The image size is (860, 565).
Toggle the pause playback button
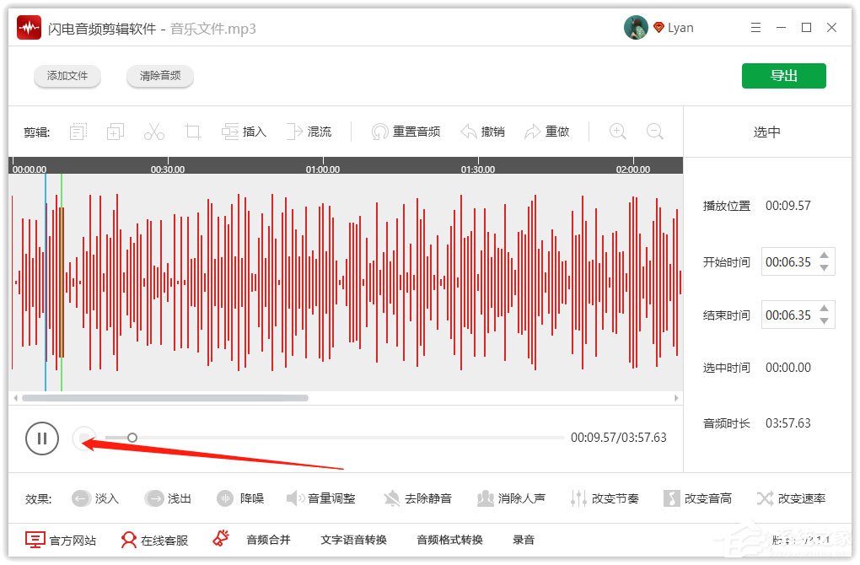42,438
